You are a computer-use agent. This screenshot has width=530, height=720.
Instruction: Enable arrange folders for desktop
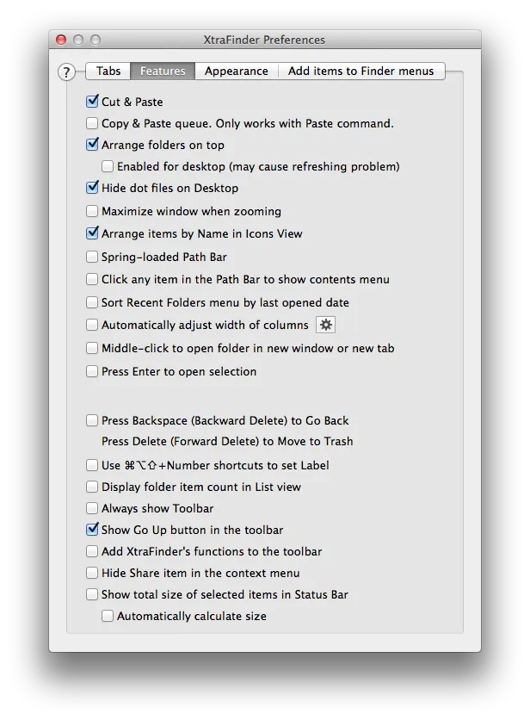108,166
